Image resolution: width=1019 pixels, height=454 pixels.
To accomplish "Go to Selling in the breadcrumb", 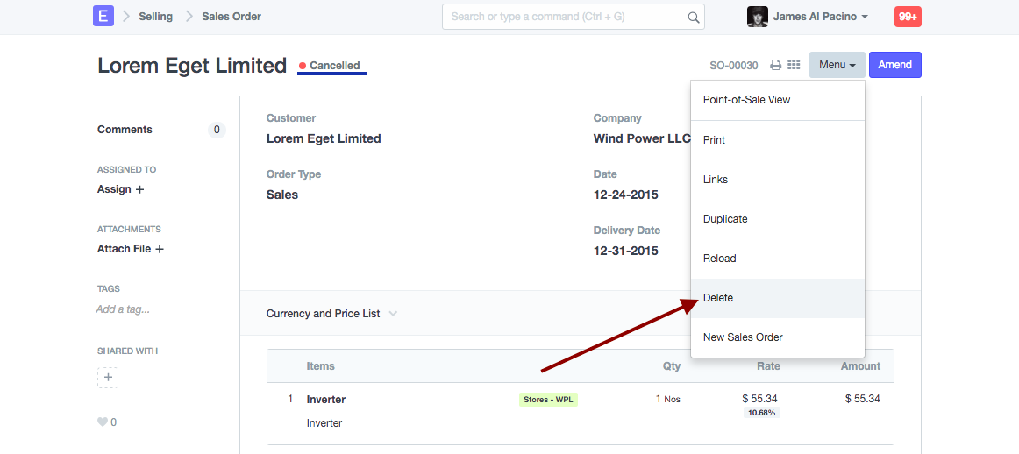I will (x=155, y=17).
